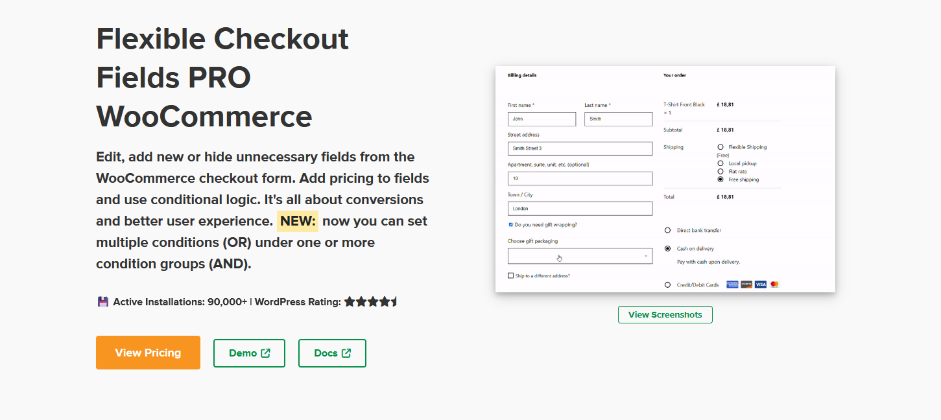Click the 'Flexible Checkout Fields PRO WooCommerce' heading
Screen dimensions: 941x420
222,78
